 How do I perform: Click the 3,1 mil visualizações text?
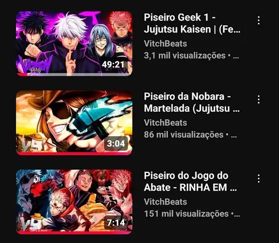point(184,55)
